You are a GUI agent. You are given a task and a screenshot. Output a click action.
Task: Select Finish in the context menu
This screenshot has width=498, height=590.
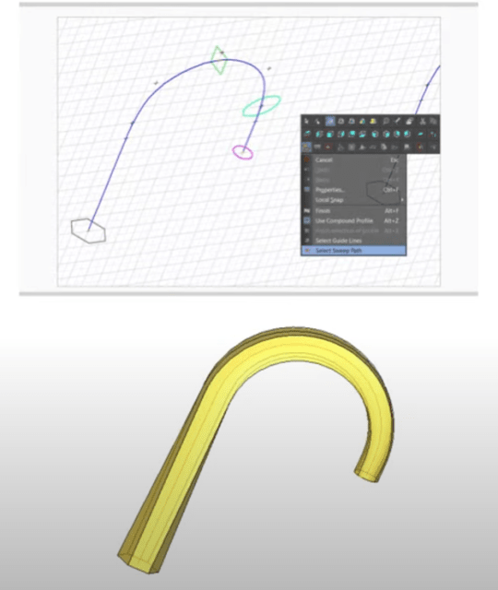[353, 211]
